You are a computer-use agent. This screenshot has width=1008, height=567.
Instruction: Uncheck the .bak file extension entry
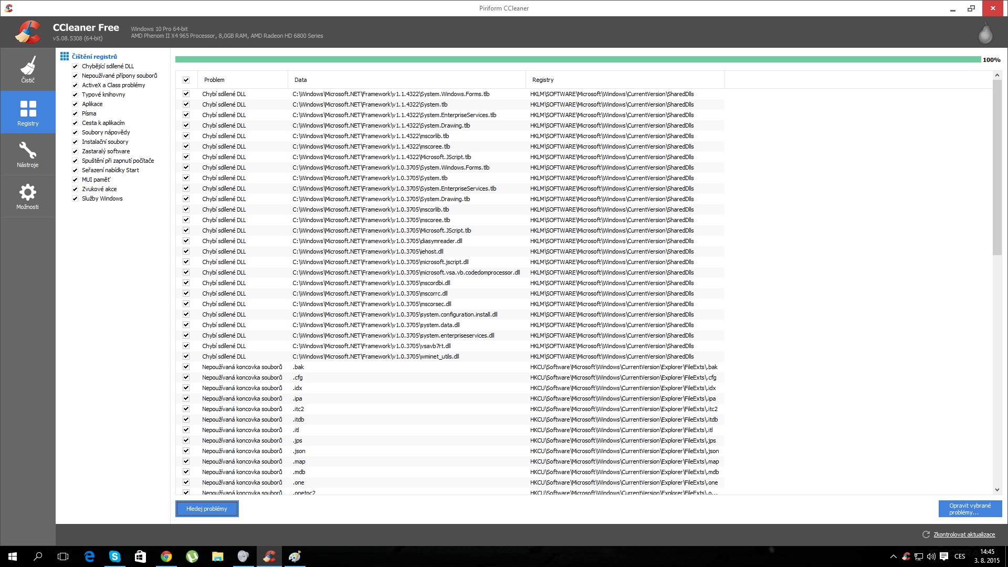186,367
